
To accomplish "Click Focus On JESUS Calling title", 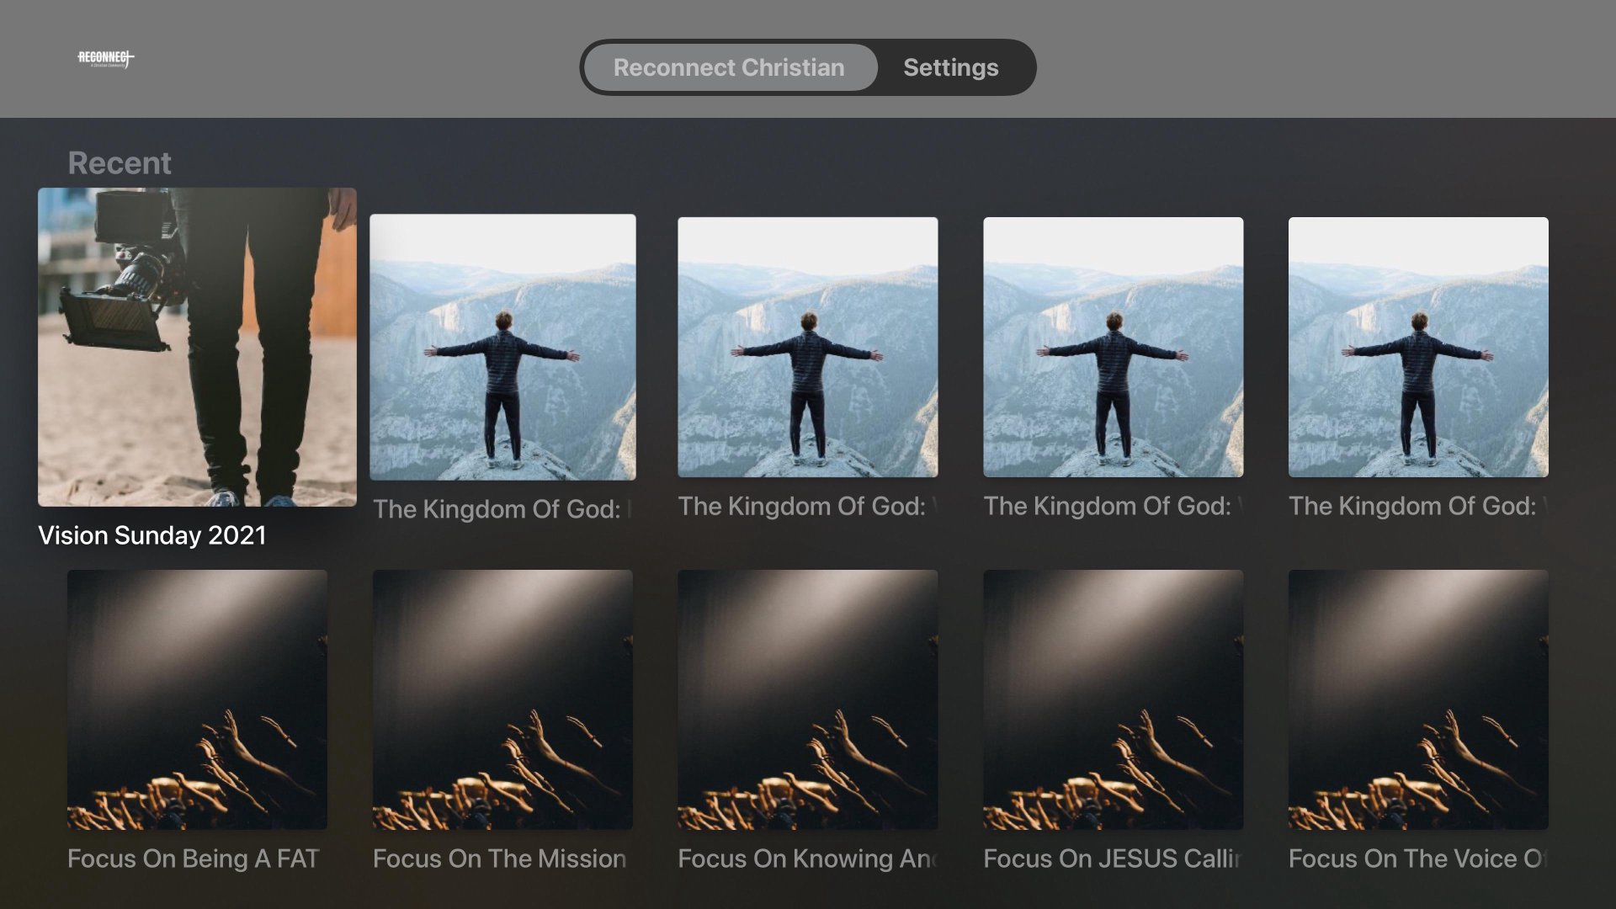I will 1112,858.
